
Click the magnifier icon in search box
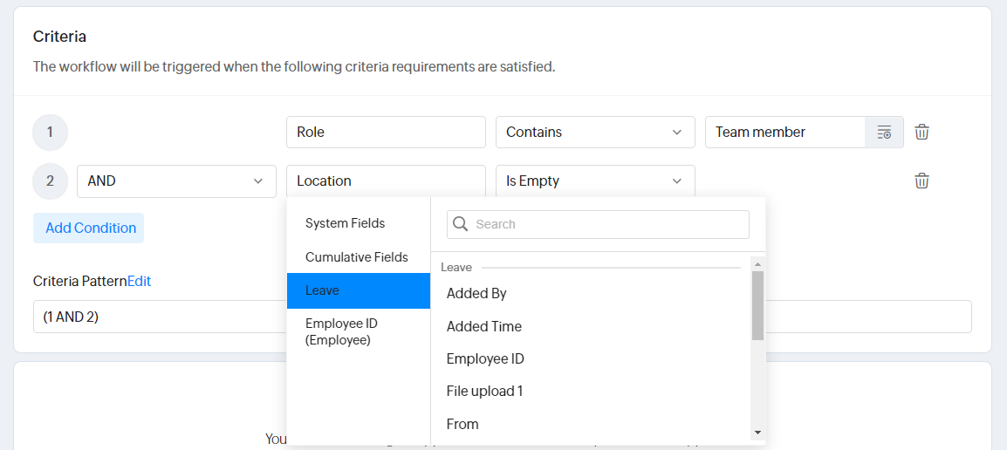click(461, 224)
